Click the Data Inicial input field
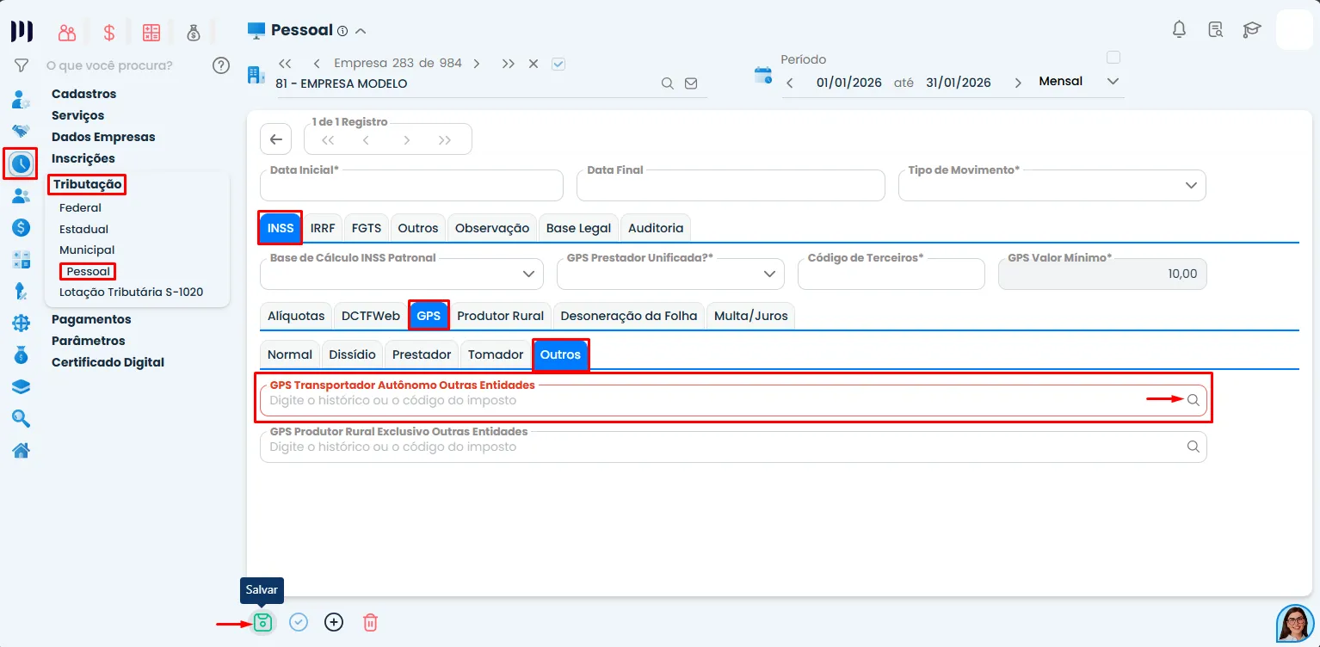 pyautogui.click(x=411, y=185)
